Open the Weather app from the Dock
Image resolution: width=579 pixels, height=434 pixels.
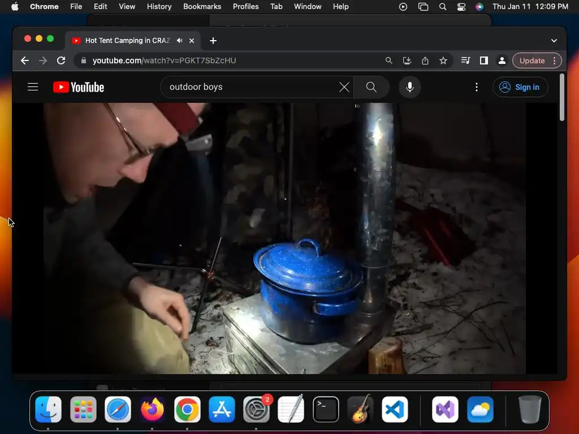[480, 409]
